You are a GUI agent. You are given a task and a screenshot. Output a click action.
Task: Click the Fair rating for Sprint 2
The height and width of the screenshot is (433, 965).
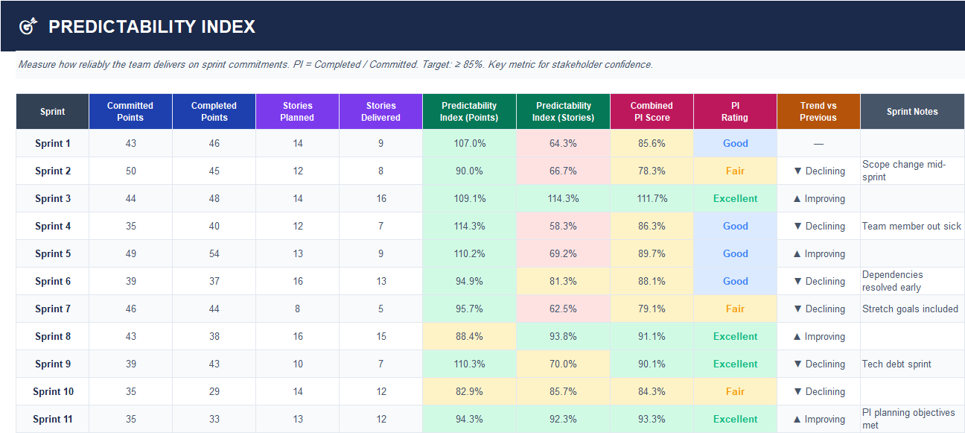click(x=735, y=171)
